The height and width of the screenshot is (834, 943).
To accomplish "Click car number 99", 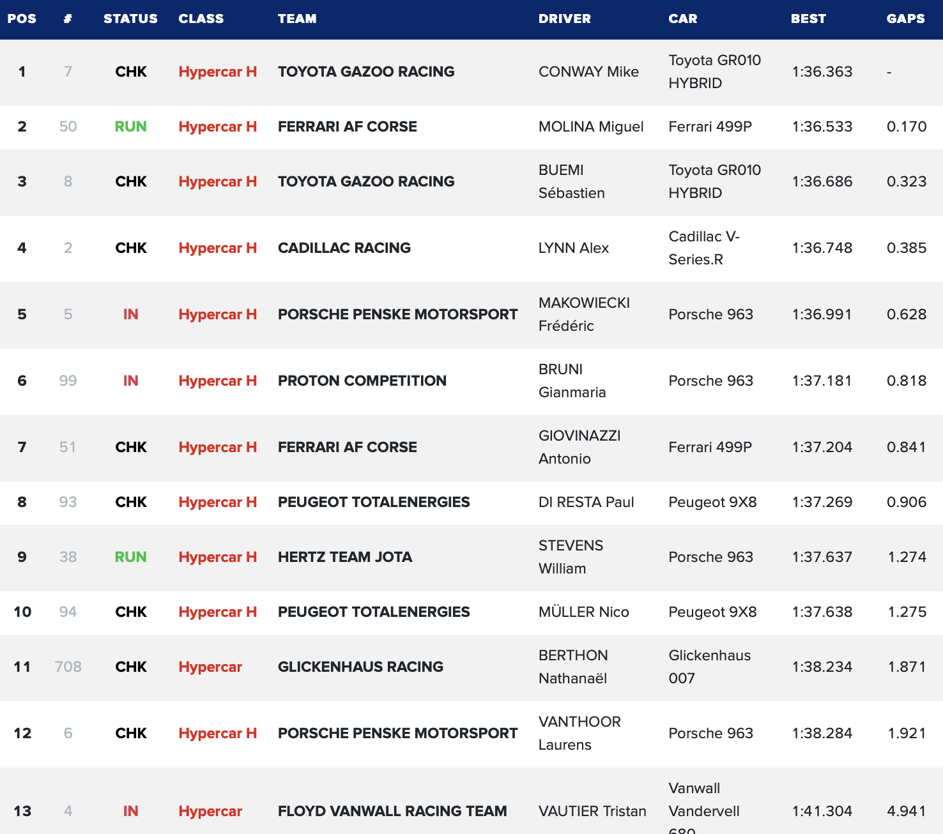I will pos(68,381).
